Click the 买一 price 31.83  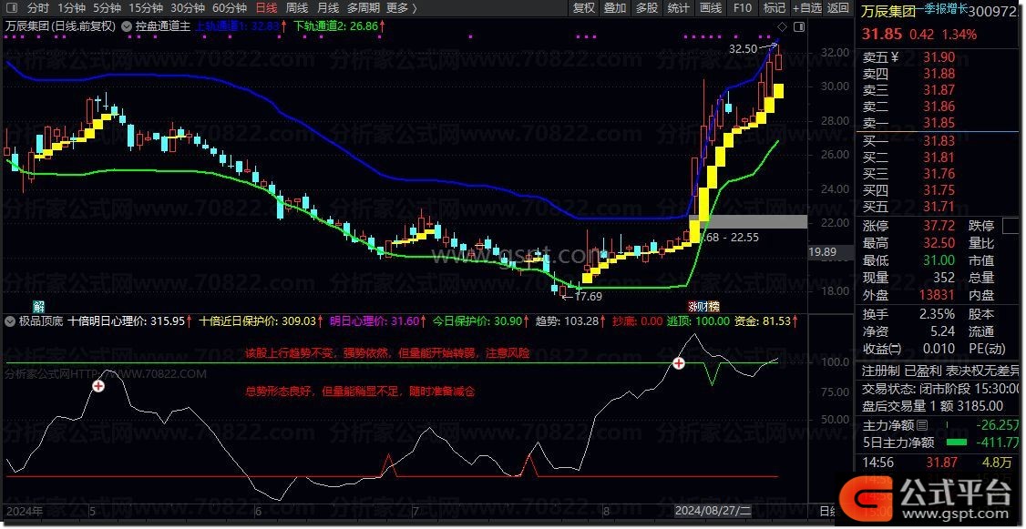pyautogui.click(x=939, y=141)
